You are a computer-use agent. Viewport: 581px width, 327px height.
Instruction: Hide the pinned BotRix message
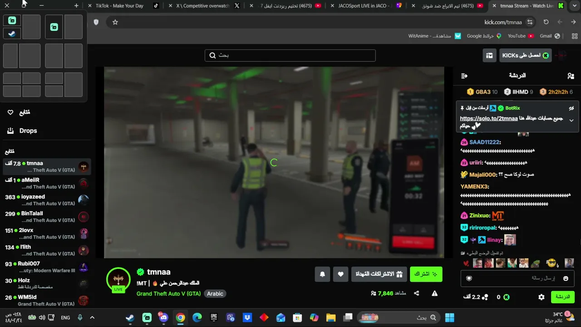pos(571,108)
